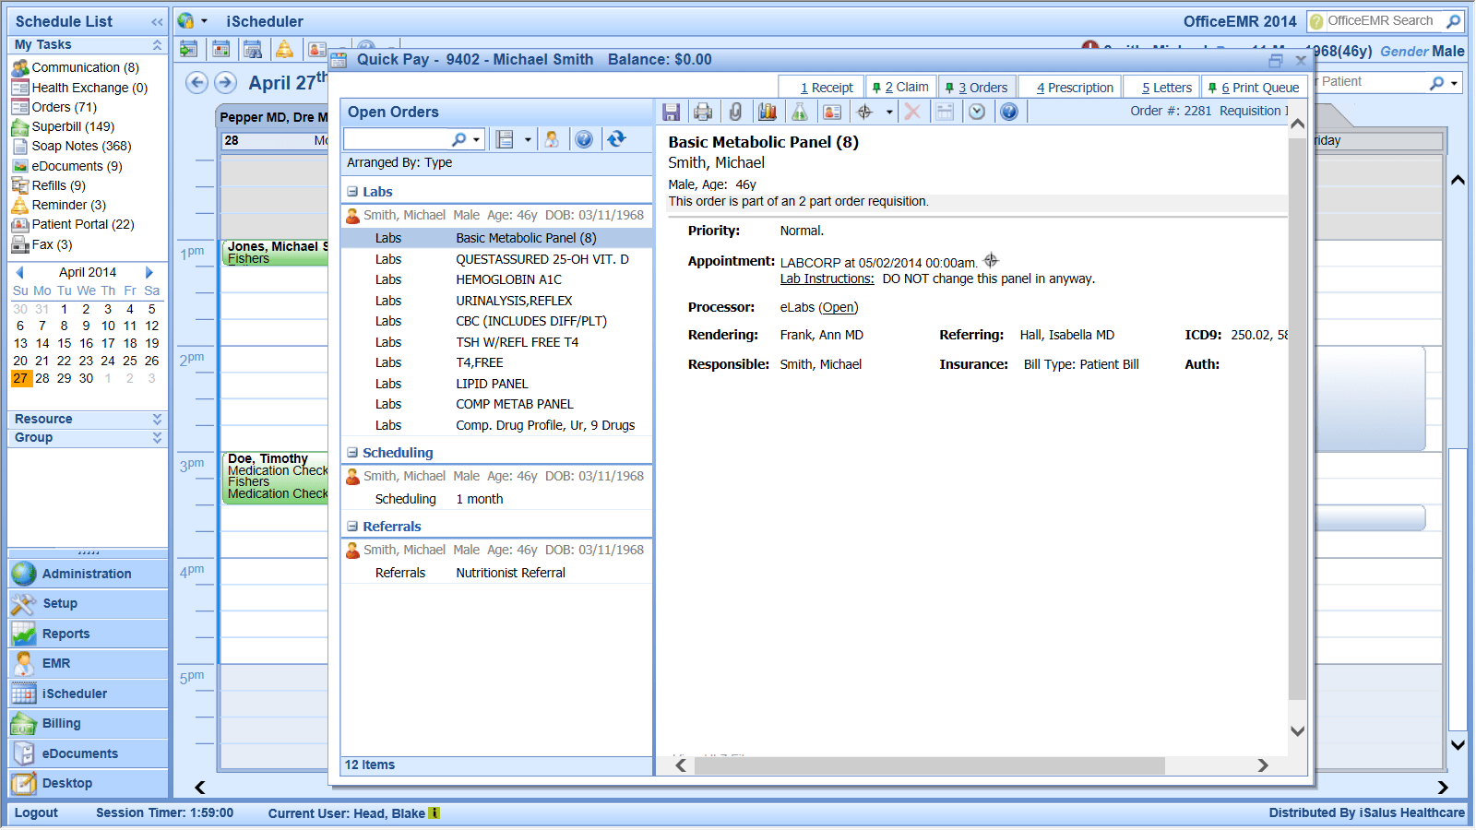Open the Open Orders search dropdown arrow

click(477, 139)
